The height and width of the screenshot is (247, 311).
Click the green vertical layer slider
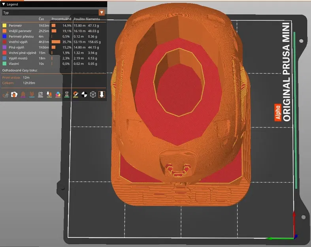pyautogui.click(x=295, y=110)
